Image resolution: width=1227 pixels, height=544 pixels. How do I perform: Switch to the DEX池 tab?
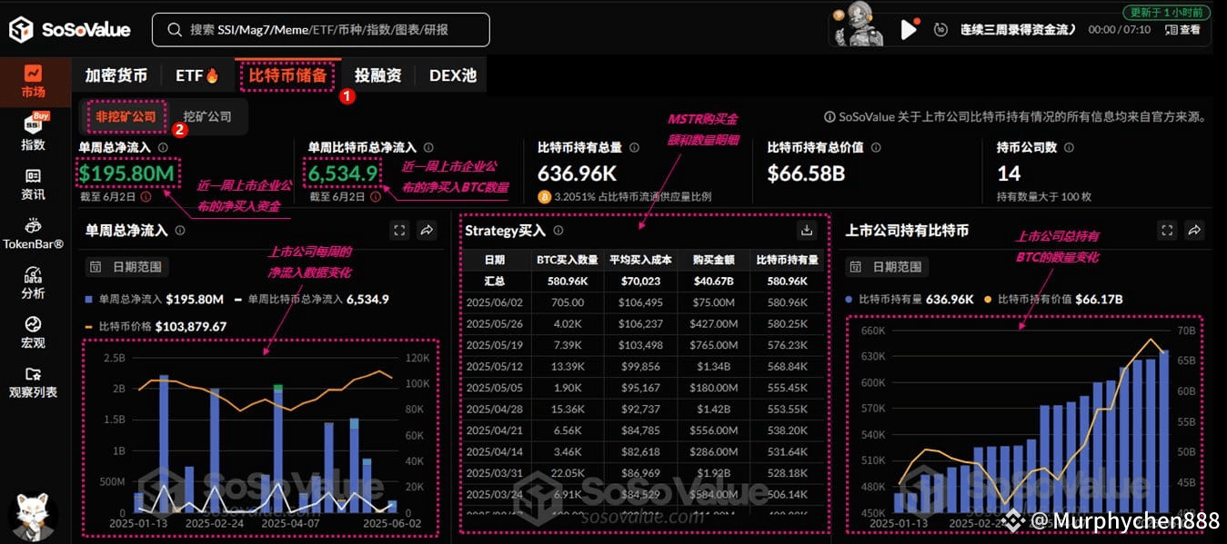[453, 75]
